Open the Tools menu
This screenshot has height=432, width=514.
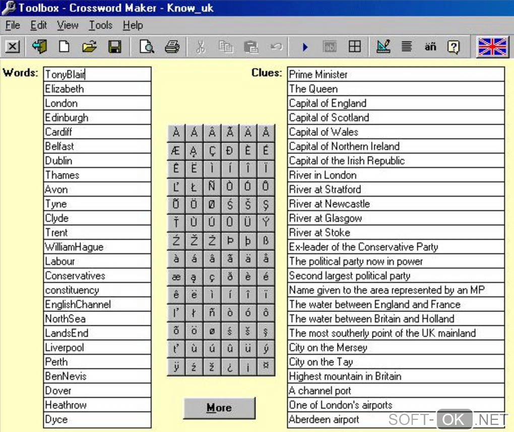(101, 25)
